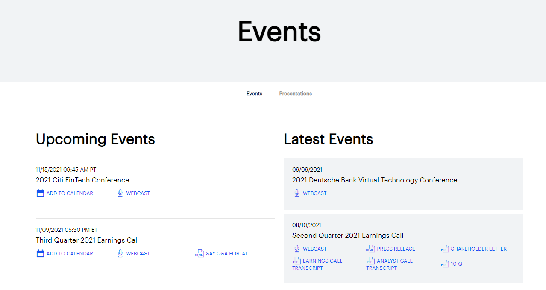Add Third Quarter Earnings Call to calendar
The height and width of the screenshot is (290, 546).
pyautogui.click(x=65, y=254)
